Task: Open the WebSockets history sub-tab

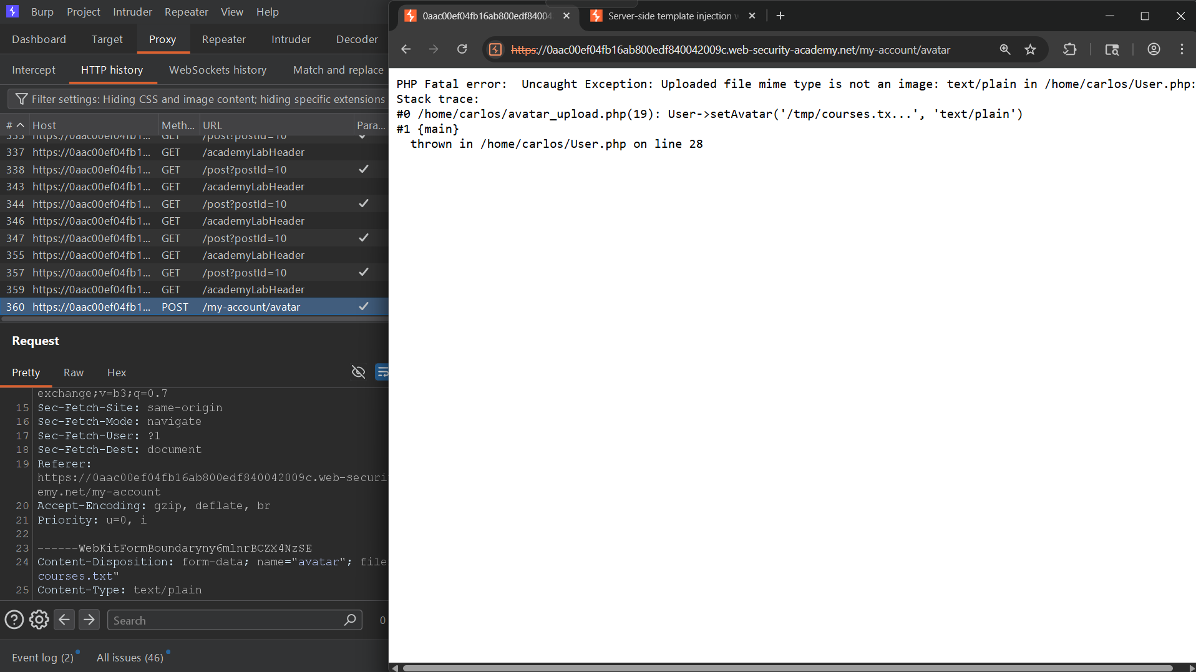Action: [218, 70]
